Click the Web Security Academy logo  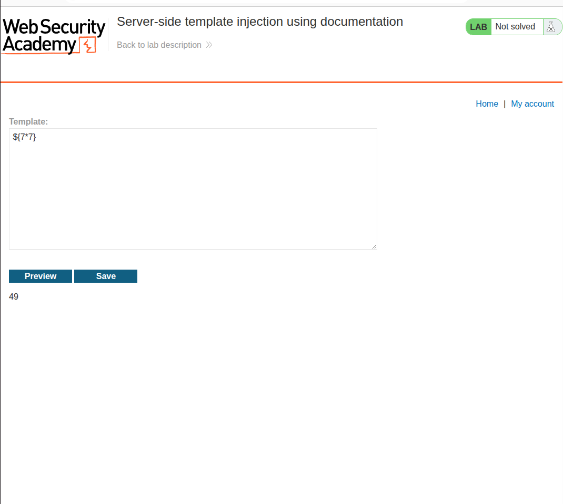pos(54,36)
